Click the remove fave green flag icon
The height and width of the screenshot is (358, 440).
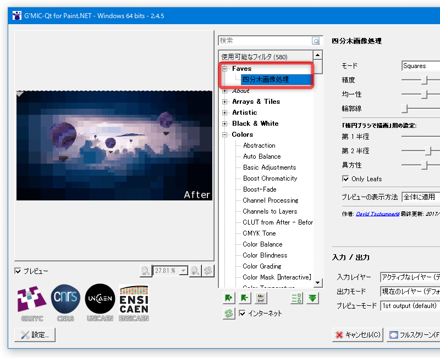click(x=245, y=298)
